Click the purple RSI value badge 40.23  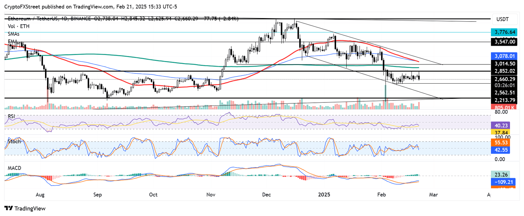501,126
